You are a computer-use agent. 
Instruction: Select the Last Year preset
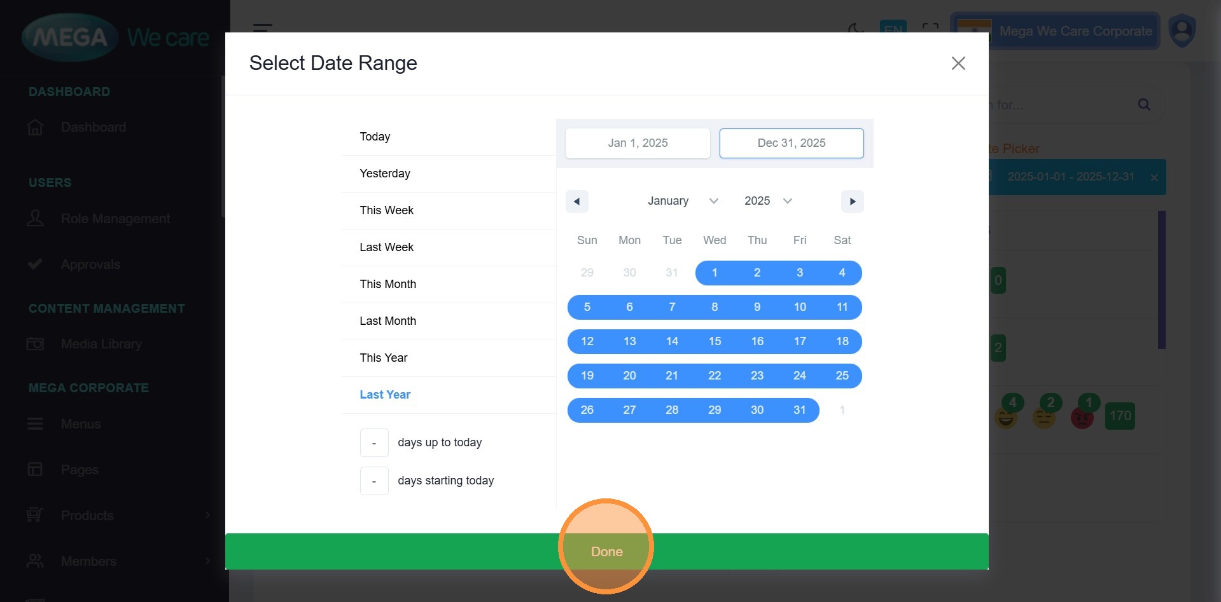point(385,395)
